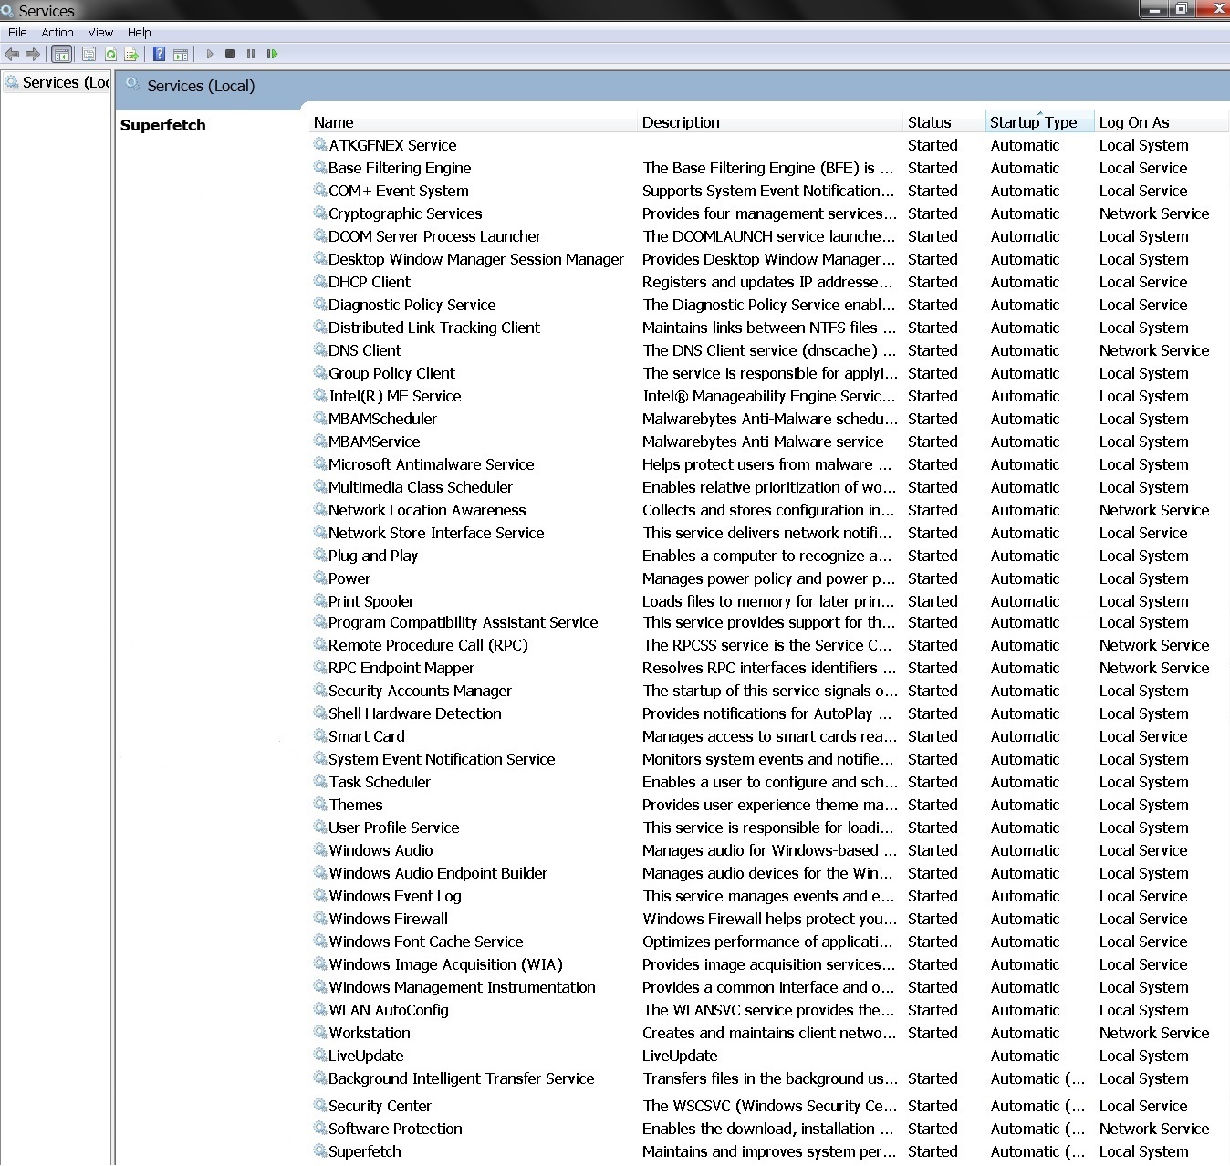Select the 'Diagnostic Policy Service' service name
1230x1166 pixels.
click(x=412, y=305)
